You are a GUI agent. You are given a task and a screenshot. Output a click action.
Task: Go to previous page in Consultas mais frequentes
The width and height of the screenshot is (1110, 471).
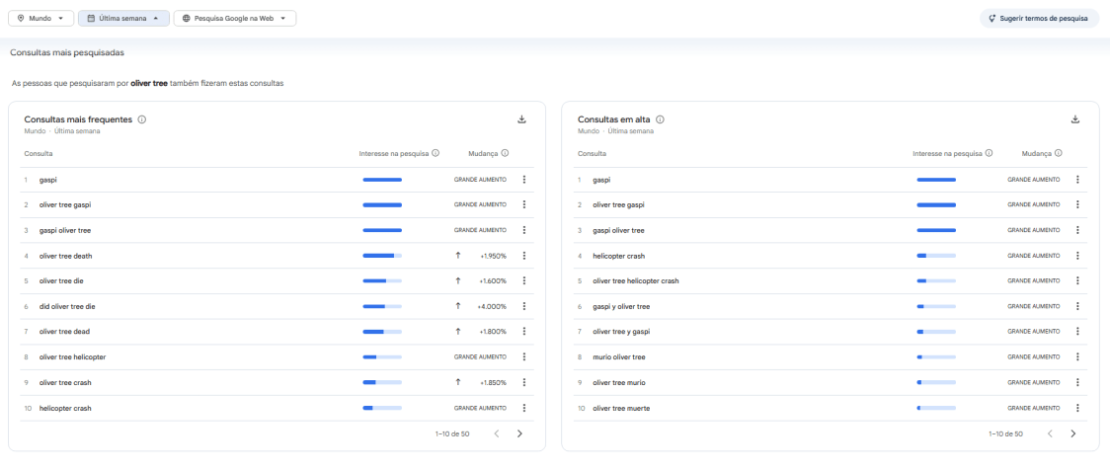(x=497, y=433)
